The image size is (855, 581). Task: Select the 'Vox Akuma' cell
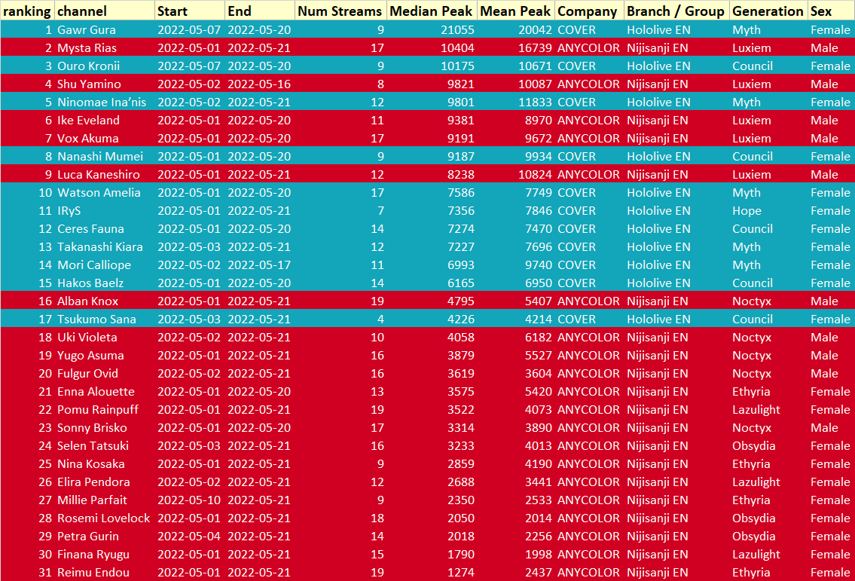pyautogui.click(x=104, y=138)
